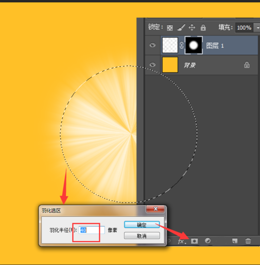Image resolution: width=260 pixels, height=265 pixels.
Task: Select the 背景 layer's yellow thumbnail
Action: click(x=170, y=65)
